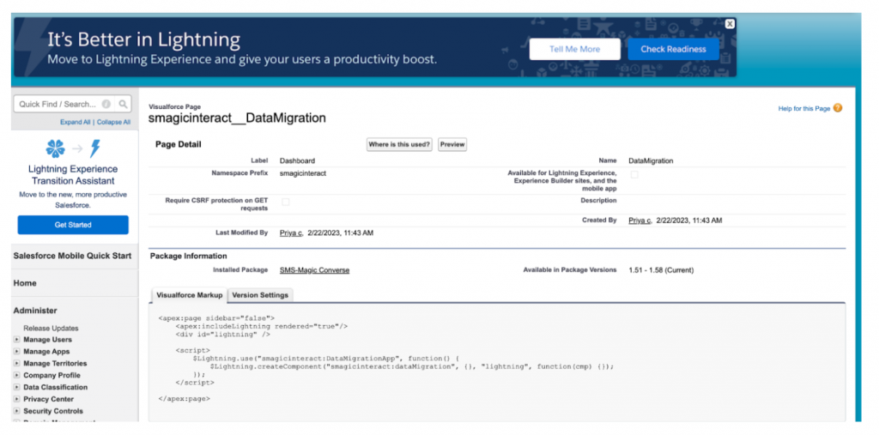Click the Tell Me More button

point(574,49)
